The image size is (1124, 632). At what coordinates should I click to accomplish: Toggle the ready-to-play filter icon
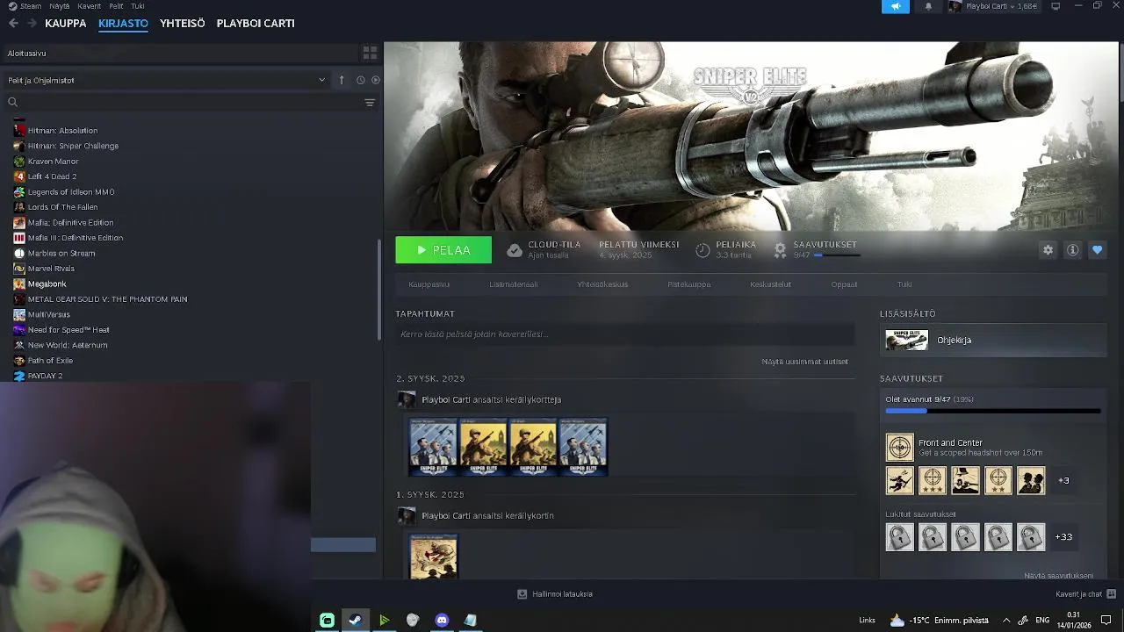[x=376, y=80]
